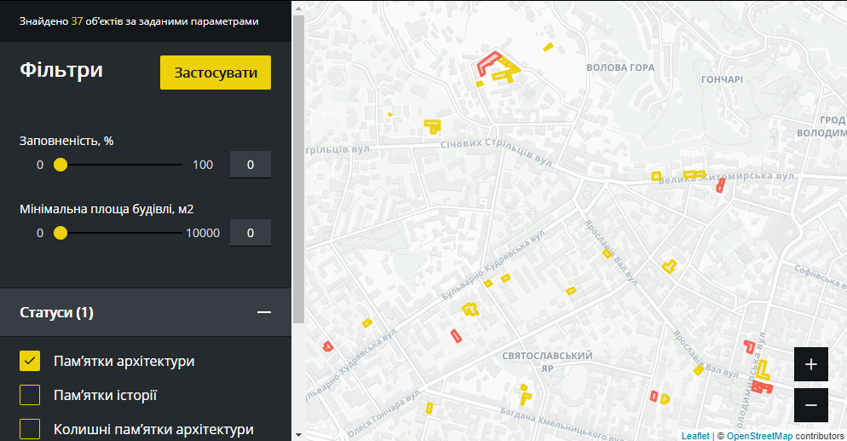Viewport: 847px width, 441px height.
Task: Collapse the Статуси section with minus icon
Action: point(264,313)
